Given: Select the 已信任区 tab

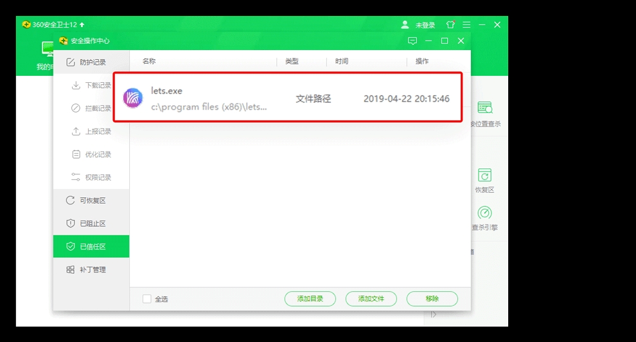Looking at the screenshot, I should tap(91, 246).
